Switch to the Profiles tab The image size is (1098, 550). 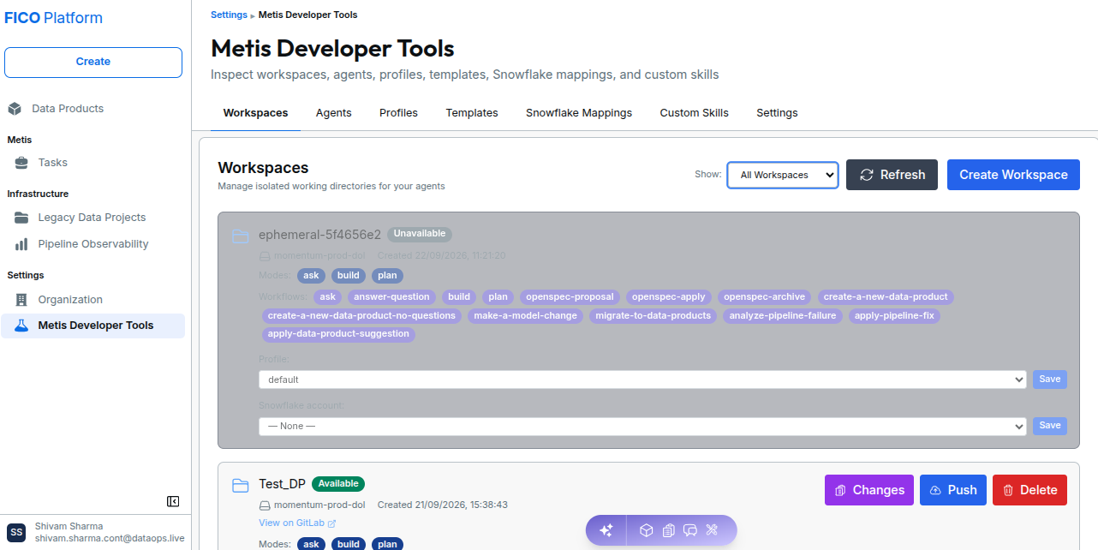coord(399,113)
